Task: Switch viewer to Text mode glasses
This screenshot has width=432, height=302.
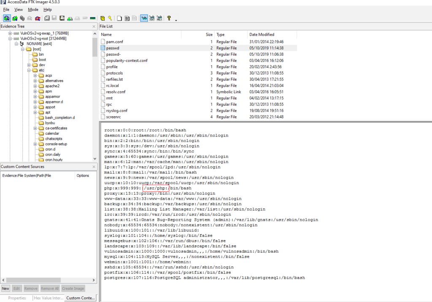Action: click(151, 18)
